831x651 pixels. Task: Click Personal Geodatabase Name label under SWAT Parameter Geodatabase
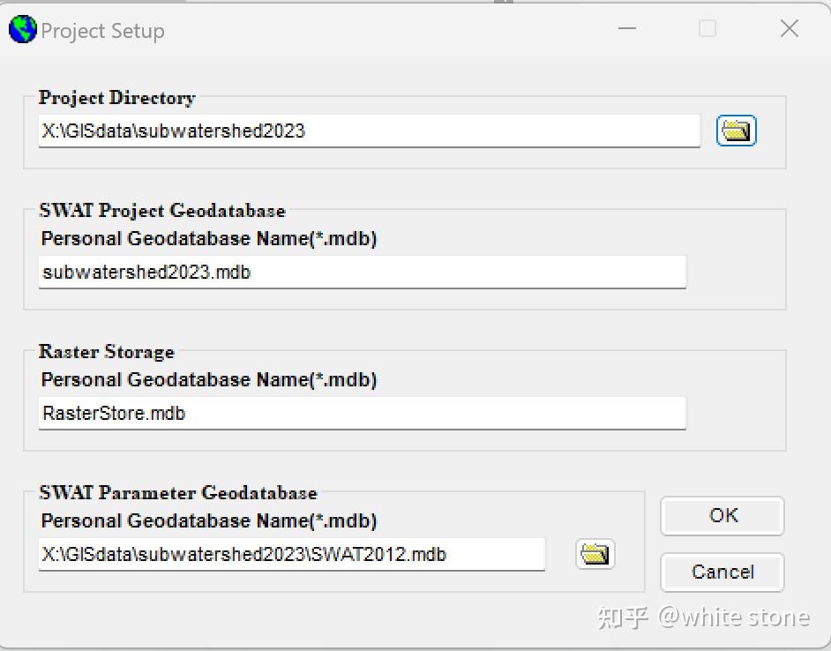click(x=209, y=521)
